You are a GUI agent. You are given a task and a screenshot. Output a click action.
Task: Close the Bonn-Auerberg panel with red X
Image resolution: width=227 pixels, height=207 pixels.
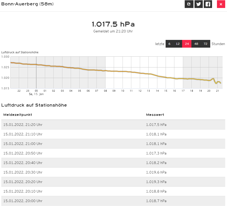[x=221, y=4]
